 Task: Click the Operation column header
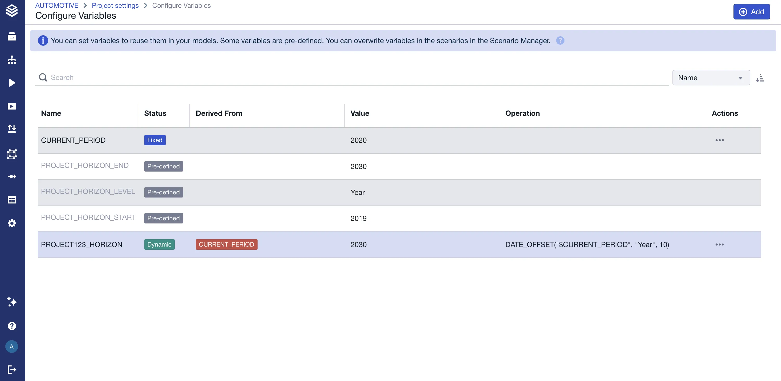[x=522, y=113]
